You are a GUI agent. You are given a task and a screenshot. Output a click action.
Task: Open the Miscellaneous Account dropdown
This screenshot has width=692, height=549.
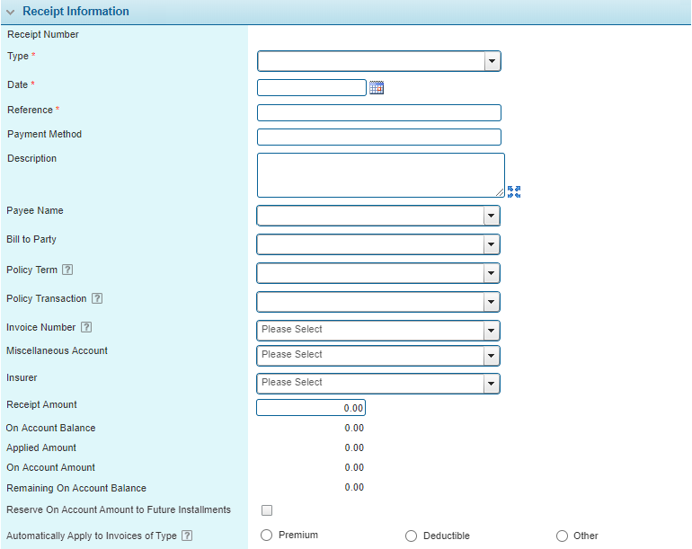491,356
